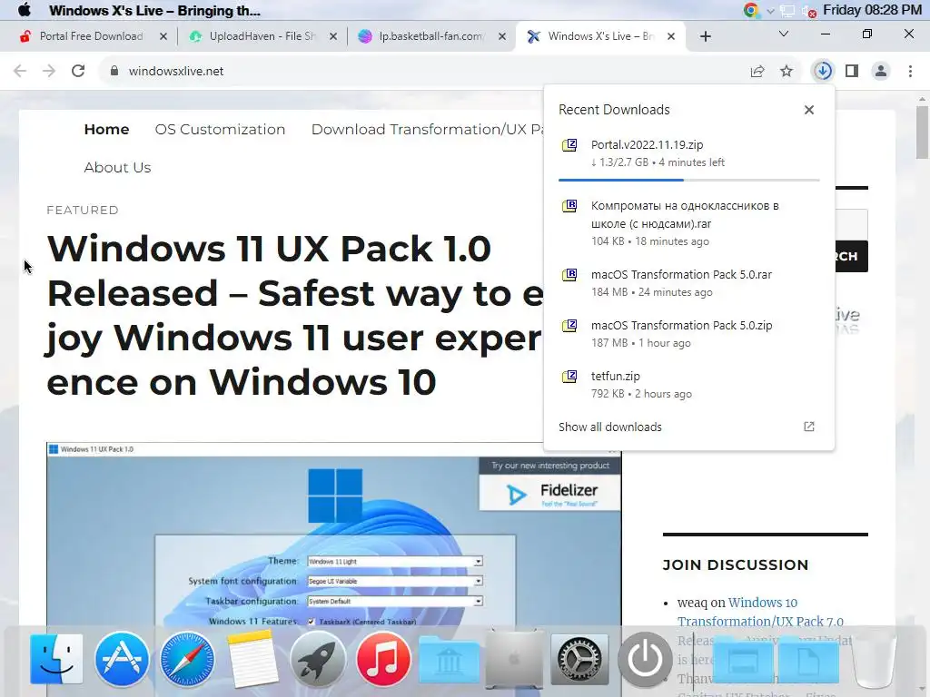Open Download Transformation/UX Pack menu
Image resolution: width=930 pixels, height=697 pixels.
click(x=427, y=129)
